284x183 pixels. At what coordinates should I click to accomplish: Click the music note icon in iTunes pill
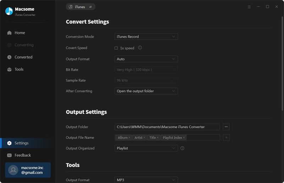(x=71, y=7)
